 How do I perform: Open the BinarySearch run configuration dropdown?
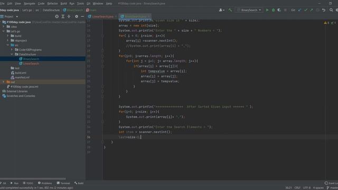click(x=249, y=10)
